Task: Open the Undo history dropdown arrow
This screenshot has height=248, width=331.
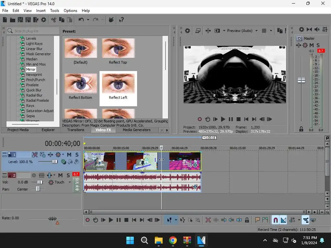Action: (88, 20)
